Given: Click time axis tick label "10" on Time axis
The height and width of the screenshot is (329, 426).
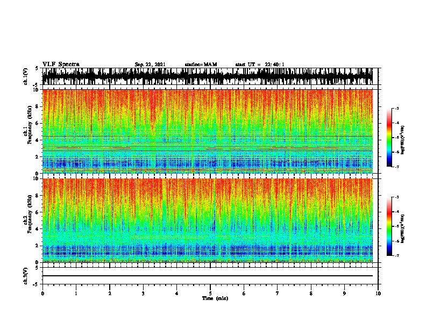Looking at the screenshot, I should pos(378,294).
